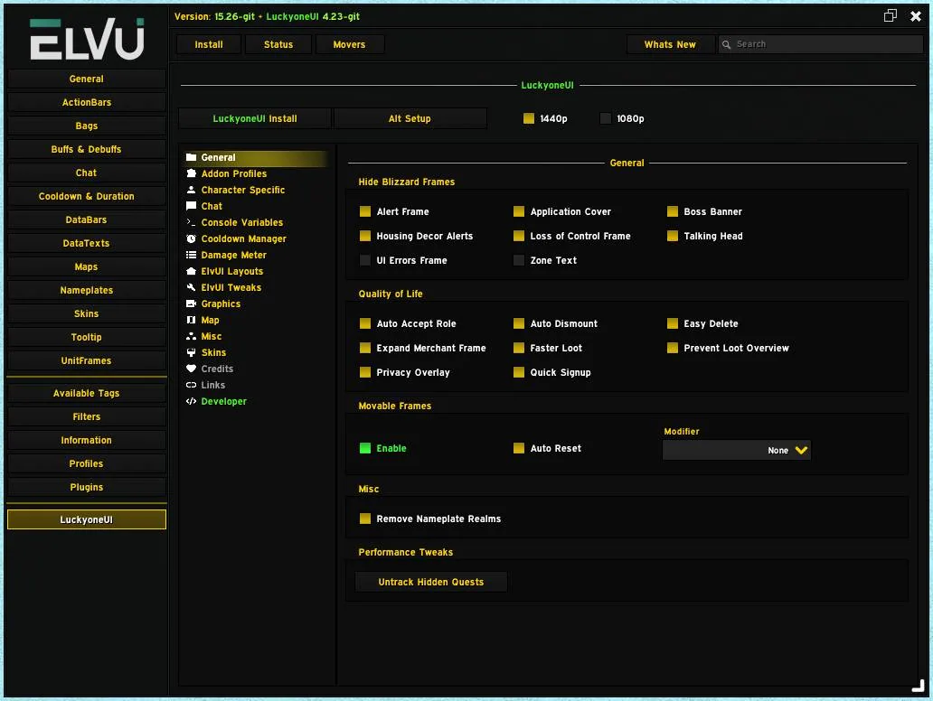Viewport: 933px width, 701px height.
Task: Open the DataTexts category
Action: (86, 243)
